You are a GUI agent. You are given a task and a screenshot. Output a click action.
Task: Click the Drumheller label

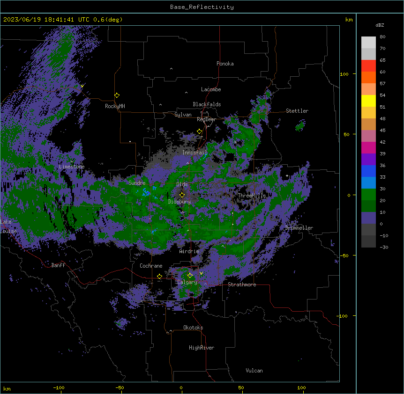tap(299, 228)
